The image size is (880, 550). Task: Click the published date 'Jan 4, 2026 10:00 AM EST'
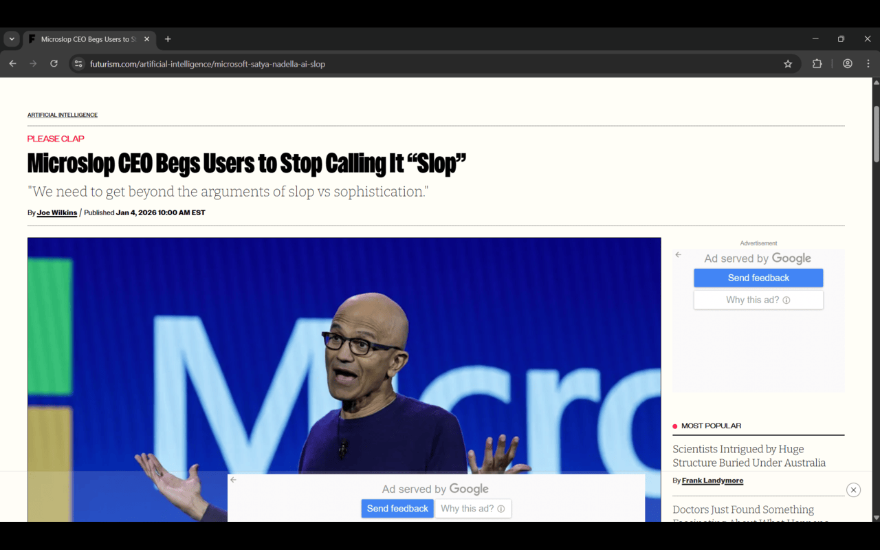[161, 213]
